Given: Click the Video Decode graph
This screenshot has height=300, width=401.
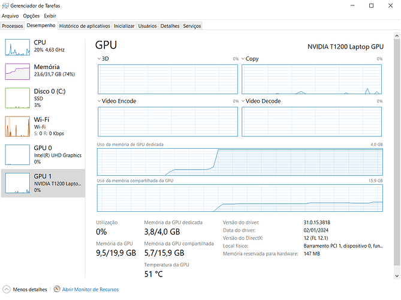Looking at the screenshot, I should point(312,122).
